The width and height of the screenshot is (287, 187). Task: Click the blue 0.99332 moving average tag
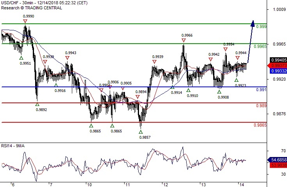(x=278, y=71)
